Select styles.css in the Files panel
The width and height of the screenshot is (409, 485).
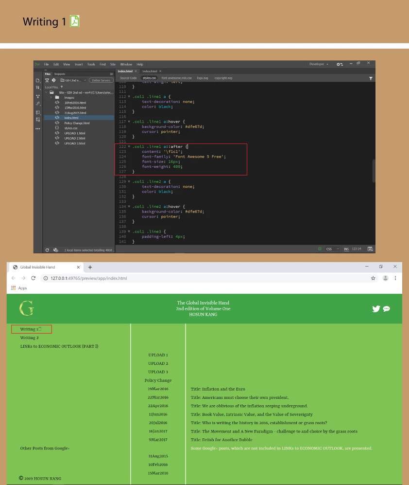pyautogui.click(x=71, y=128)
